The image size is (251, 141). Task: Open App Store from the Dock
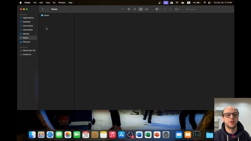click(x=121, y=135)
